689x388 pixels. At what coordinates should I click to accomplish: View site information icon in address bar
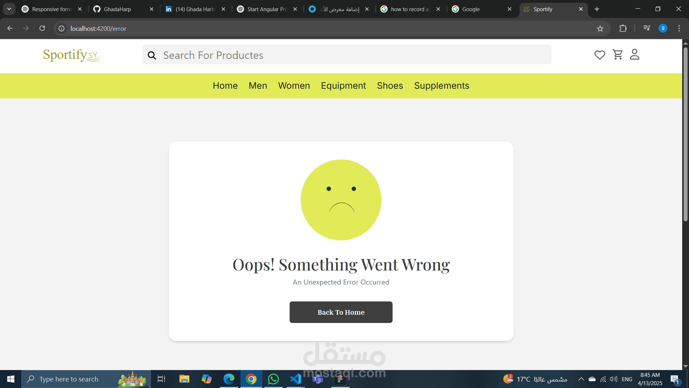[x=62, y=28]
